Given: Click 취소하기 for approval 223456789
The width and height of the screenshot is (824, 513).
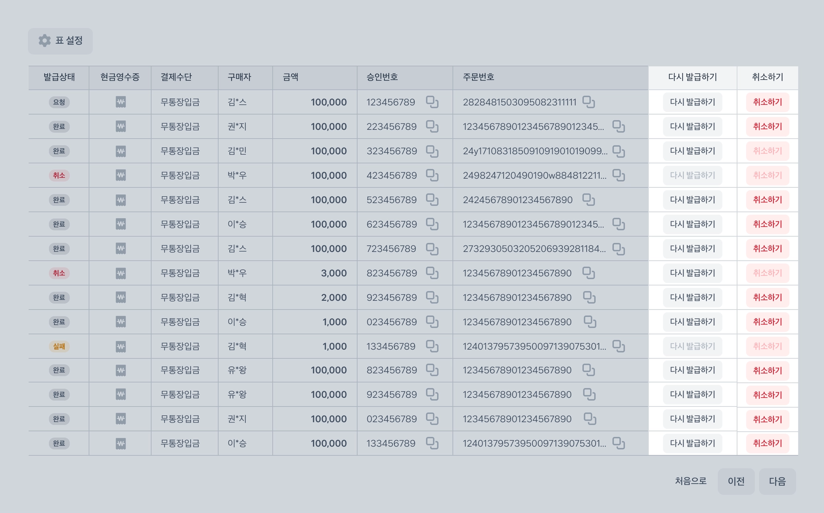Looking at the screenshot, I should tap(767, 127).
